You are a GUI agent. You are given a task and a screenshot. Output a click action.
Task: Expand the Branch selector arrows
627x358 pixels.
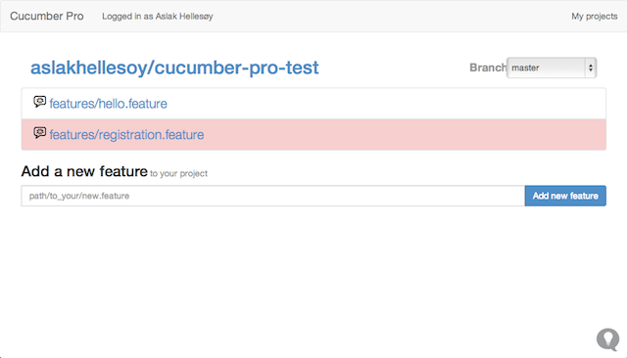(x=590, y=67)
